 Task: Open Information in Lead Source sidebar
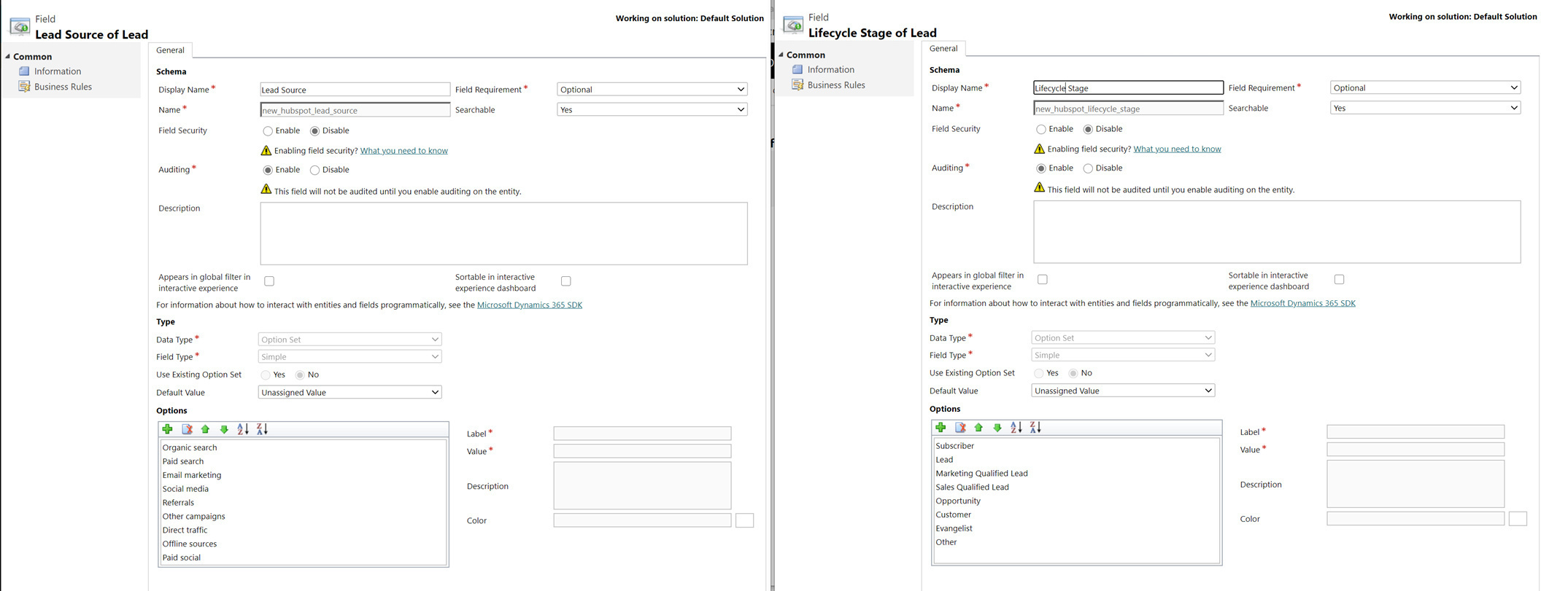58,71
